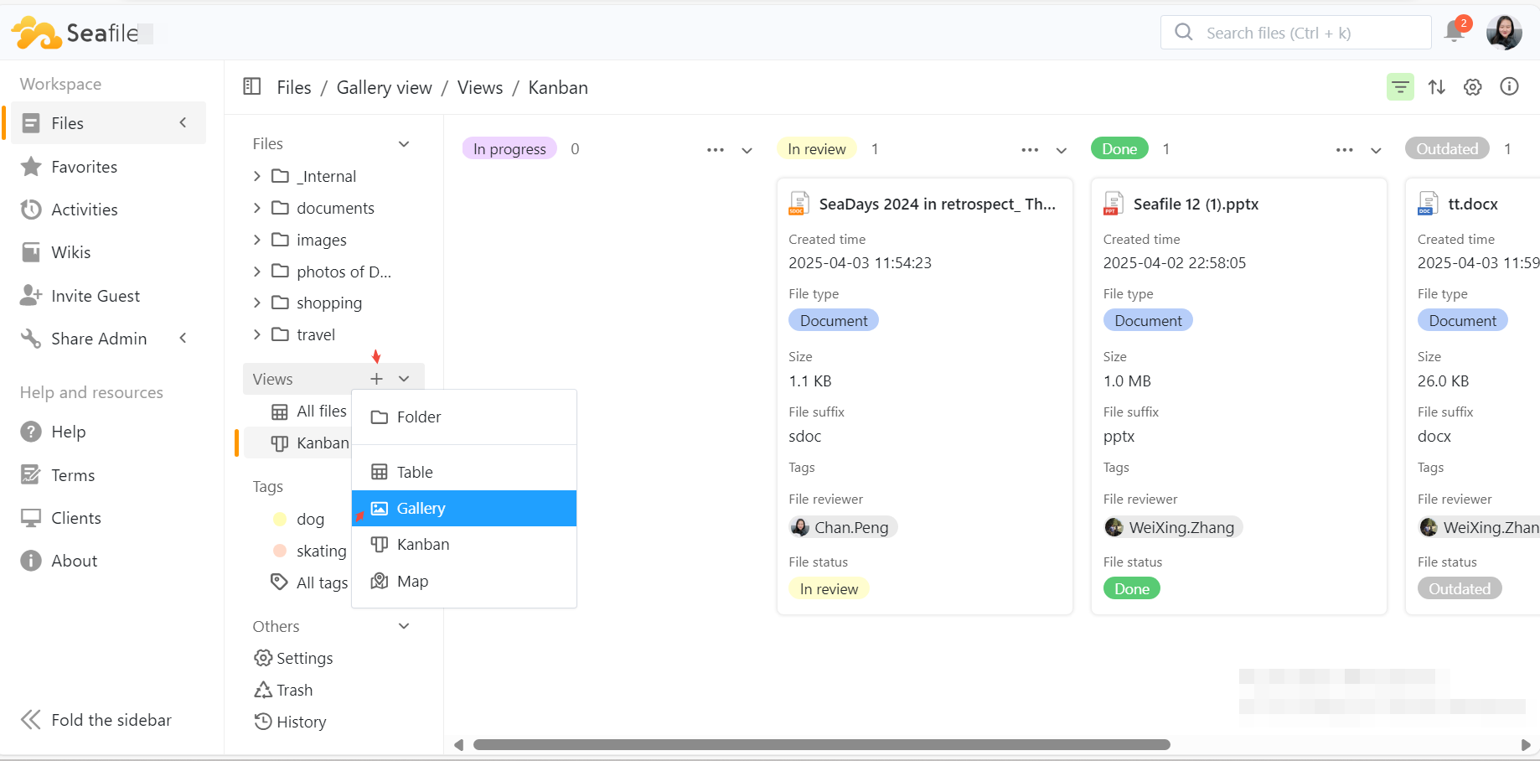Fold the sidebar
The height and width of the screenshot is (761, 1540).
[x=96, y=720]
